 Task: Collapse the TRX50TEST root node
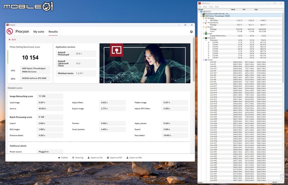[199, 11]
